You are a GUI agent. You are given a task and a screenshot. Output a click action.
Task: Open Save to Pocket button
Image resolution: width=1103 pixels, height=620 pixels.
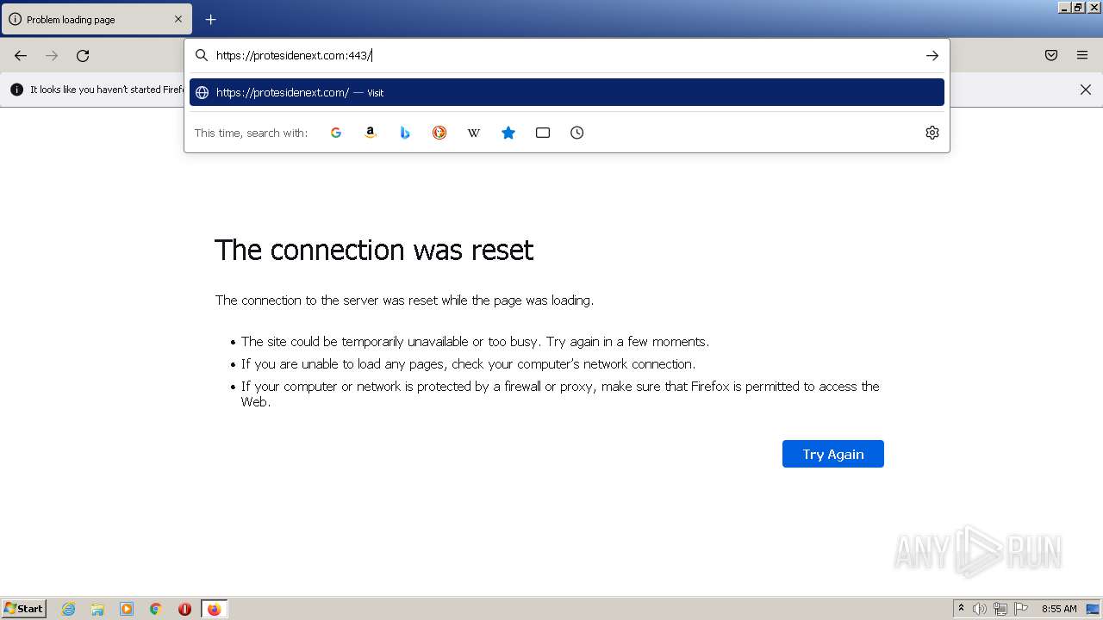pyautogui.click(x=1051, y=55)
